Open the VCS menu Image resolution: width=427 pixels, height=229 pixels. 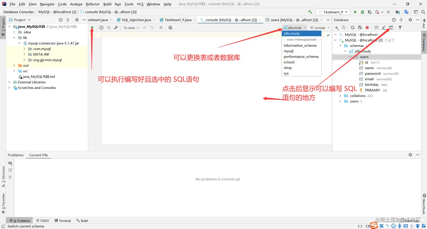coord(140,4)
